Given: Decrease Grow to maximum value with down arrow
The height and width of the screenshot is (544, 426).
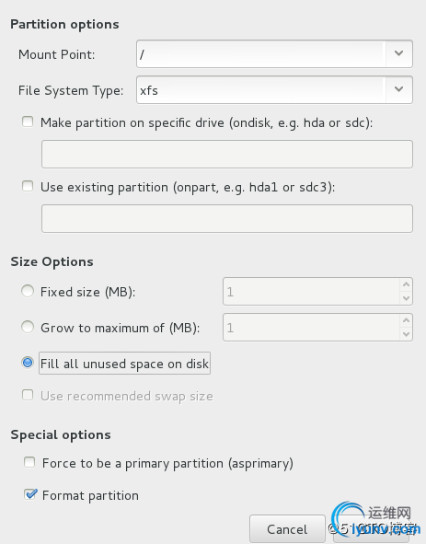Looking at the screenshot, I should (x=406, y=334).
